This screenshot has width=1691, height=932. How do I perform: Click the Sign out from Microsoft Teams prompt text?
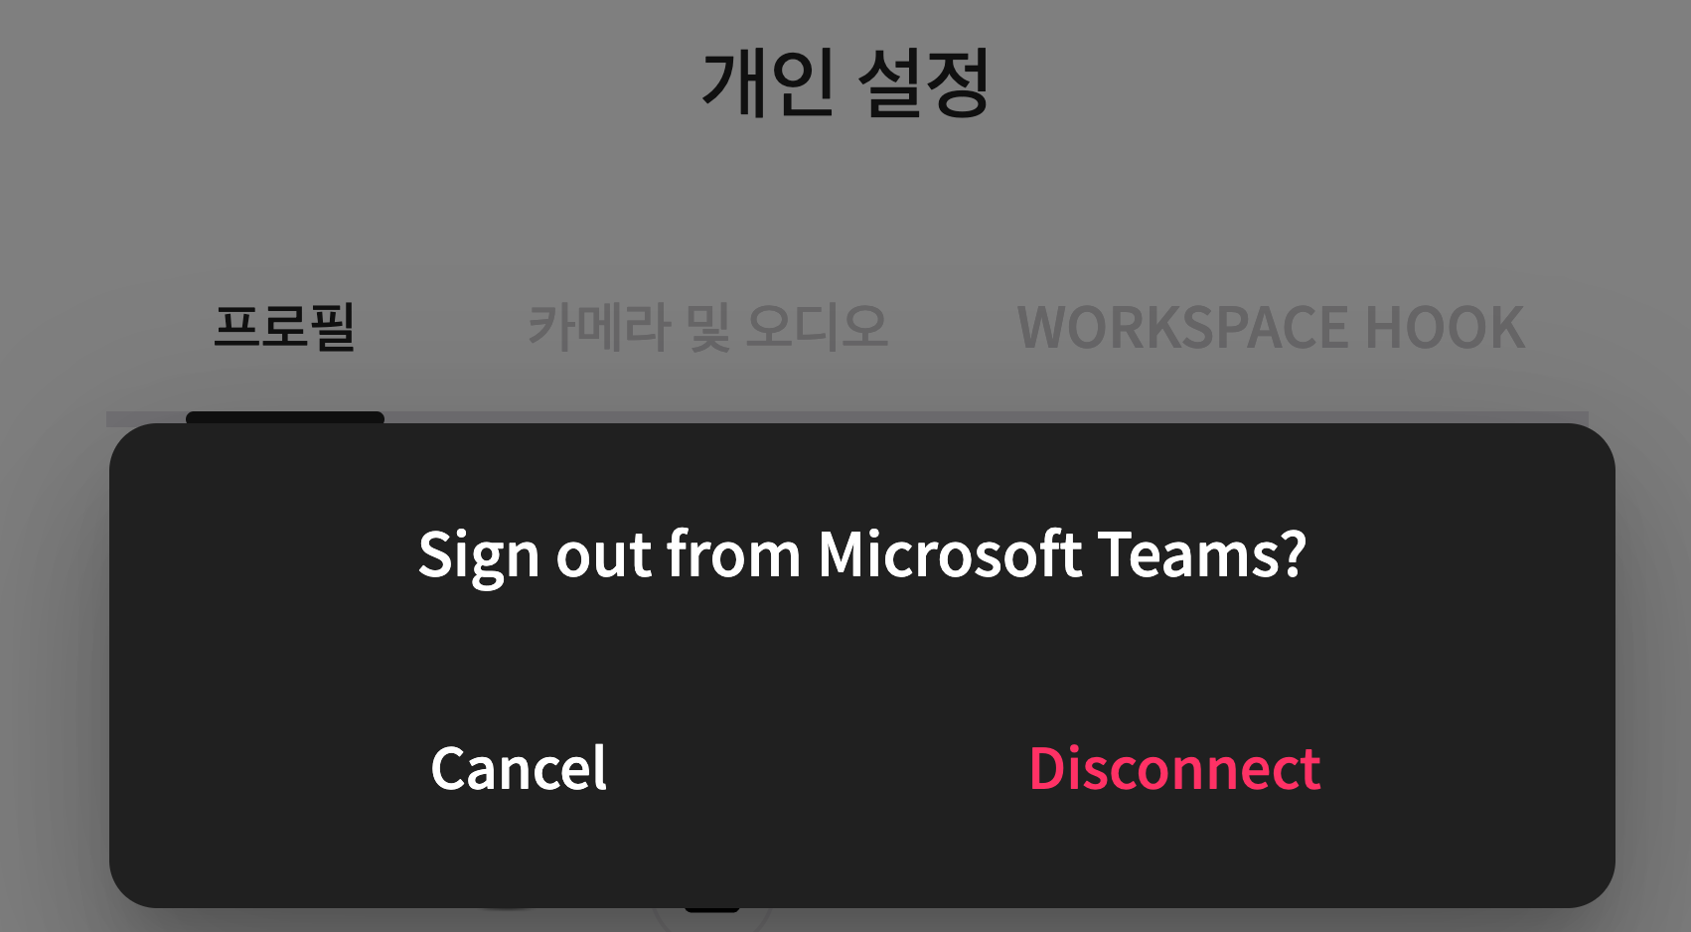click(861, 554)
